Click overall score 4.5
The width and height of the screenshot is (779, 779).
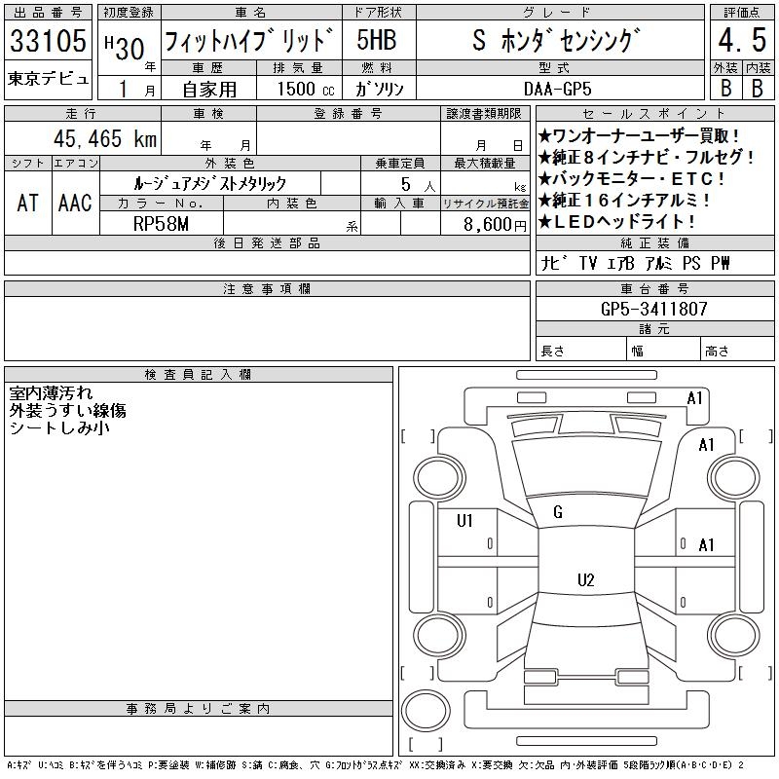[742, 40]
